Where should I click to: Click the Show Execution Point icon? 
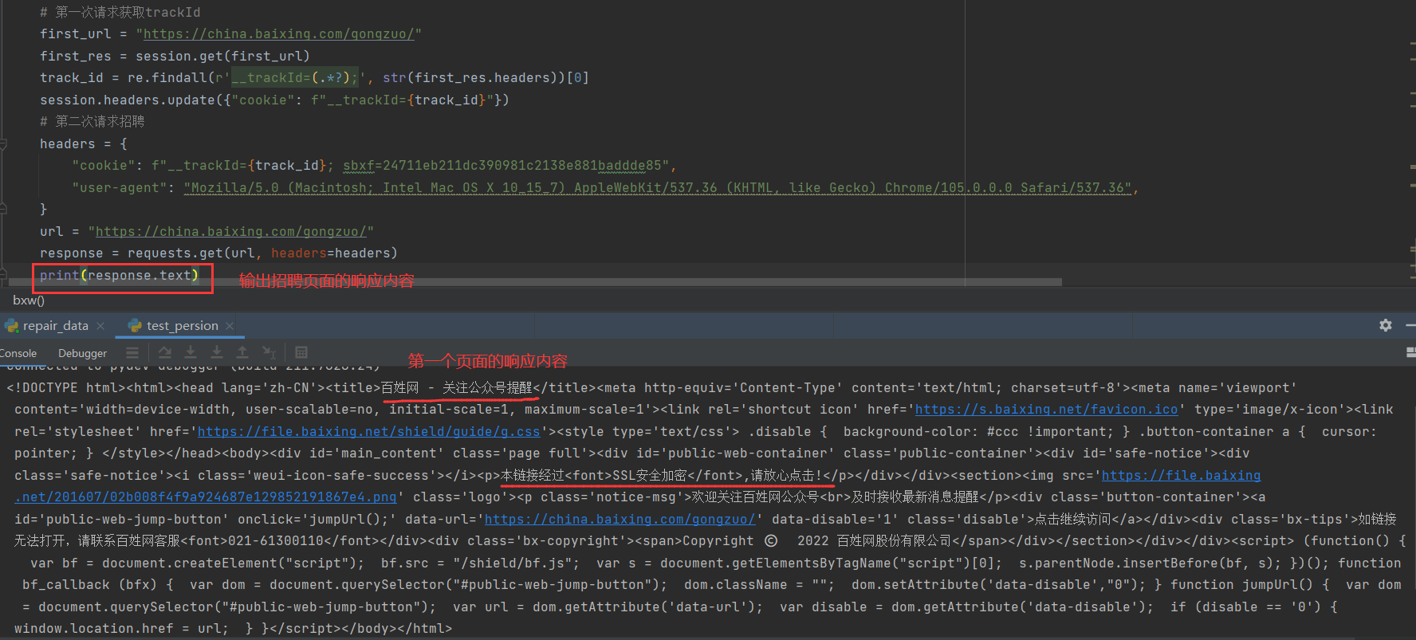pos(132,353)
